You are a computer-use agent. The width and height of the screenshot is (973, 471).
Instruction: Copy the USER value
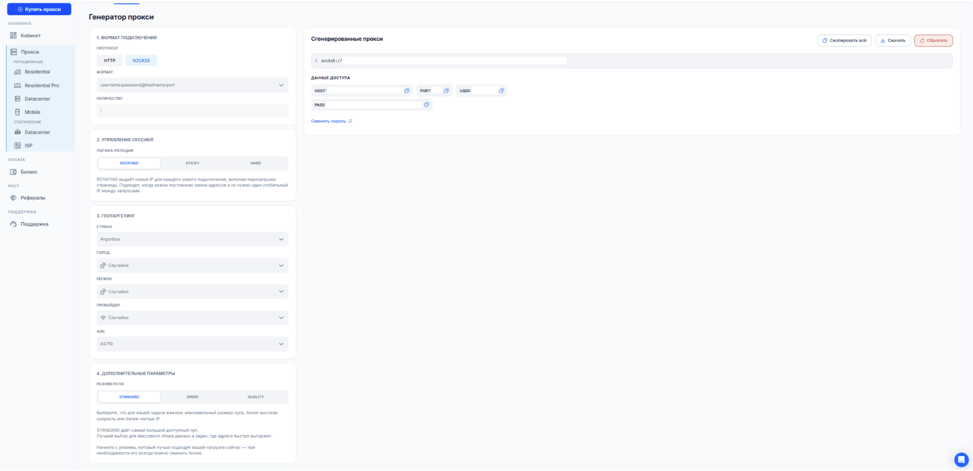(501, 91)
